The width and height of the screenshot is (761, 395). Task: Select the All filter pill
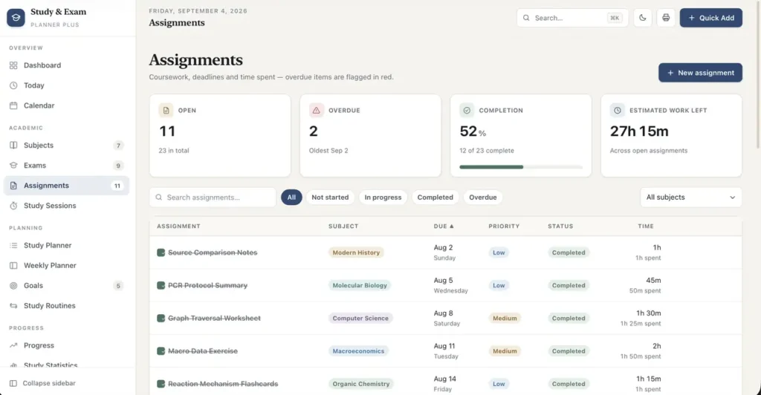291,197
